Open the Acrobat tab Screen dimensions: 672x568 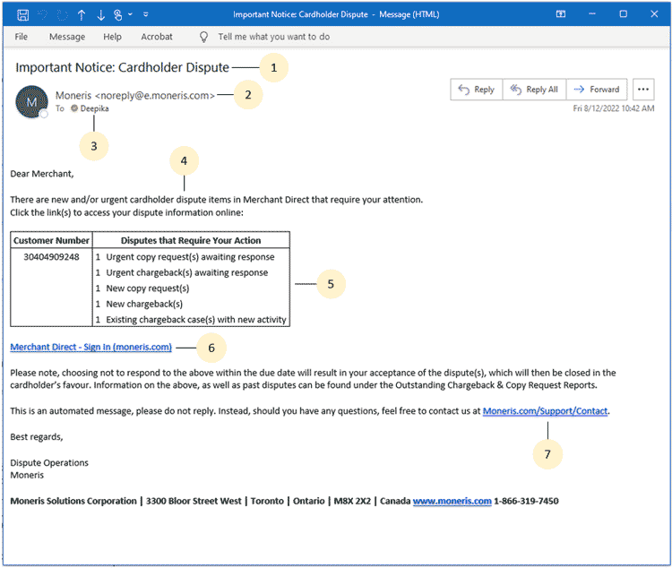pyautogui.click(x=157, y=37)
